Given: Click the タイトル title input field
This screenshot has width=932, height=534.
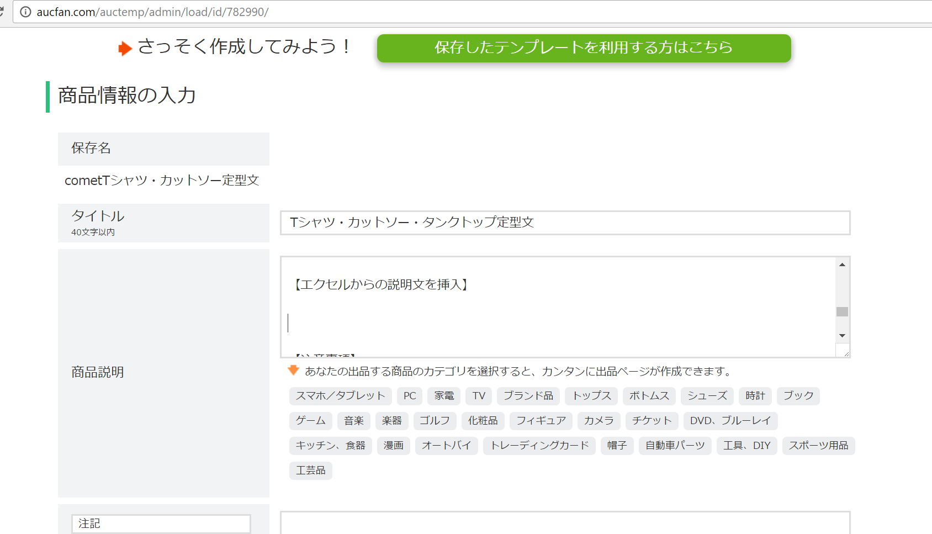Looking at the screenshot, I should pyautogui.click(x=565, y=223).
